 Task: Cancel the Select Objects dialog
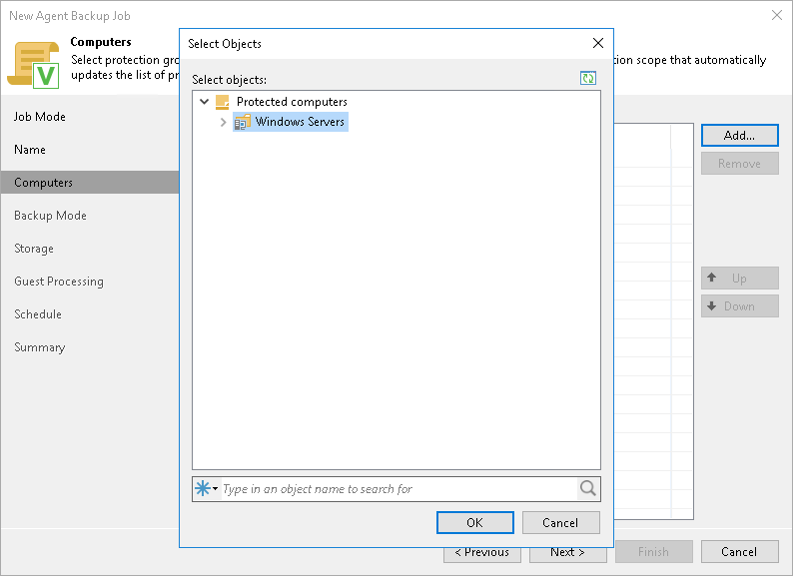point(560,522)
